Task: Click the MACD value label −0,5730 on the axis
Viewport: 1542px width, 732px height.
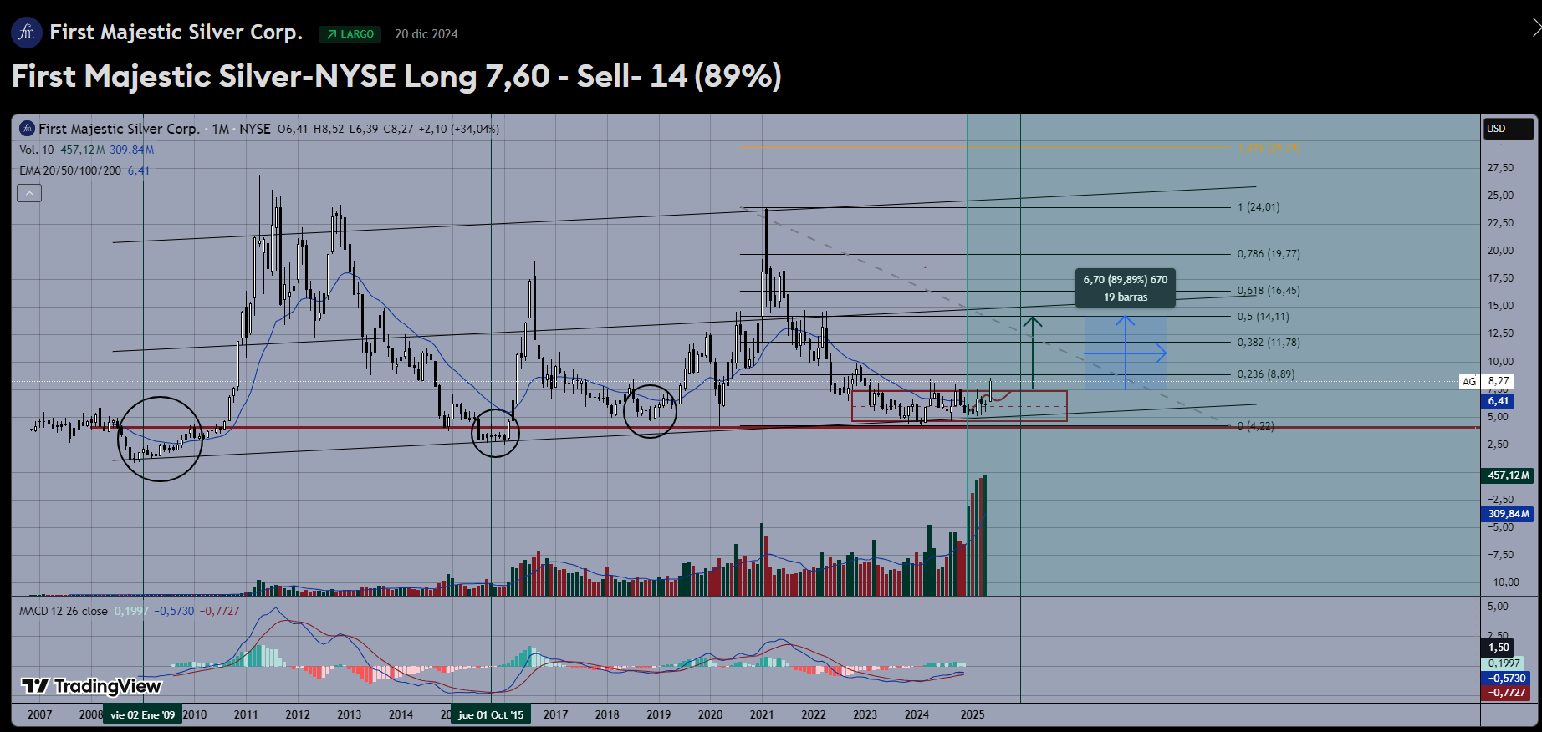Action: pyautogui.click(x=1506, y=679)
